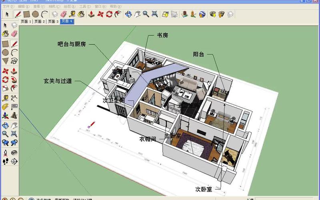Pick the Line pencil tool in top toolbar

(x=18, y=14)
